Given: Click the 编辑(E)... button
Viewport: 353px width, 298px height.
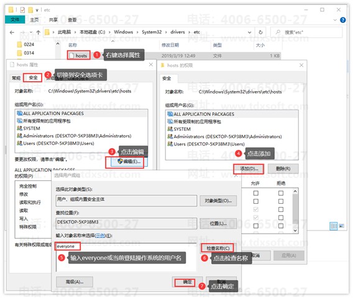Looking at the screenshot, I should [x=129, y=161].
